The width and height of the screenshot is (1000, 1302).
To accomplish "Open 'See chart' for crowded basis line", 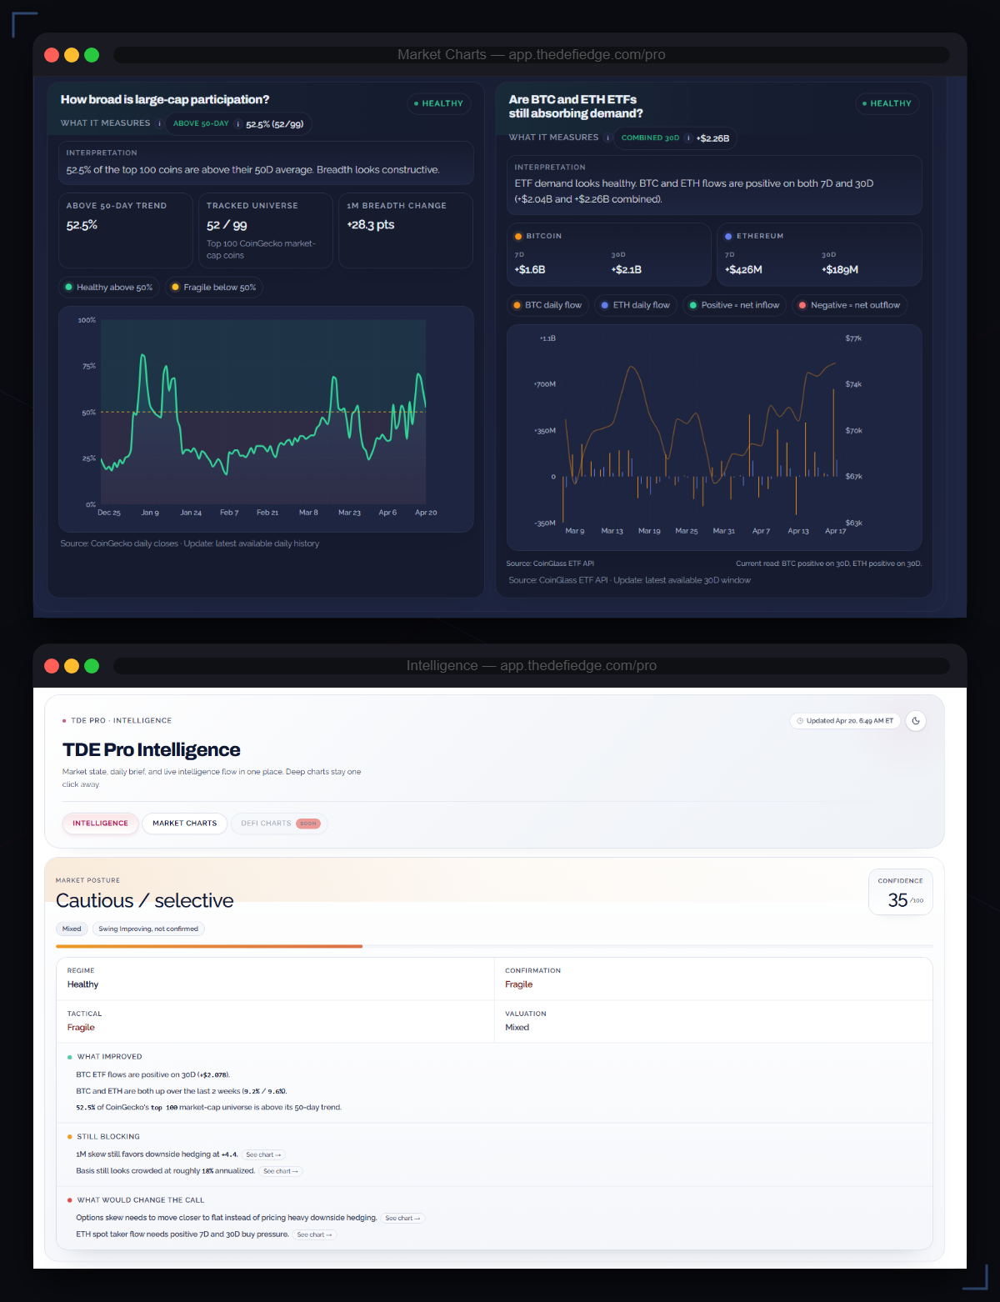I will click(x=281, y=1171).
